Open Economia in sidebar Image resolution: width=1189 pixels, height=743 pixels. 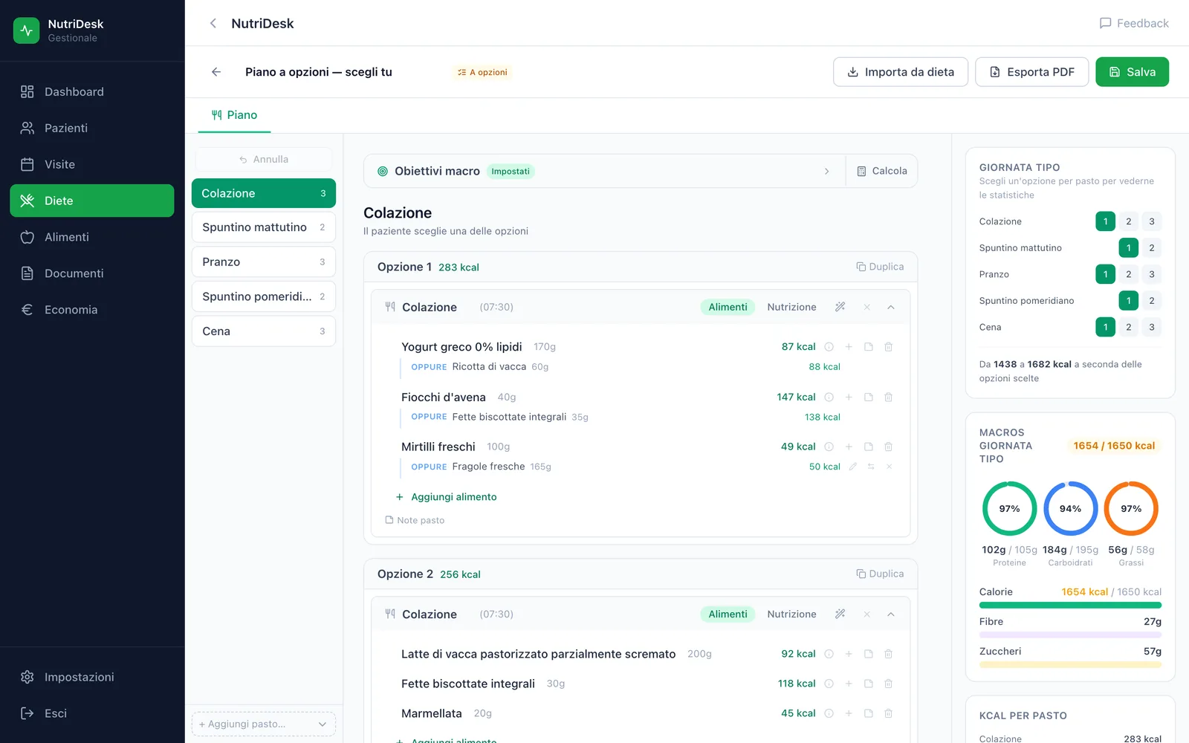92,310
